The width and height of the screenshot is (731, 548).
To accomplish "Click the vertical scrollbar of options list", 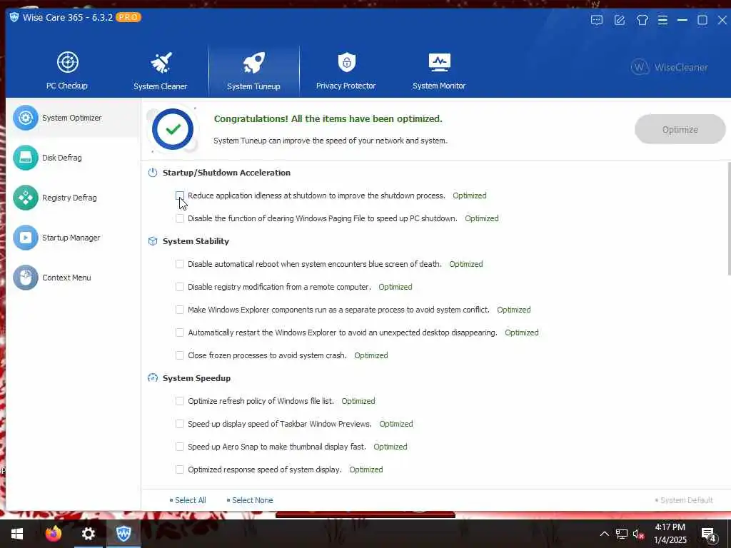I will (x=729, y=219).
